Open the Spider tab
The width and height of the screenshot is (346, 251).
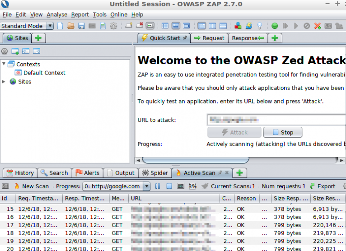point(154,173)
